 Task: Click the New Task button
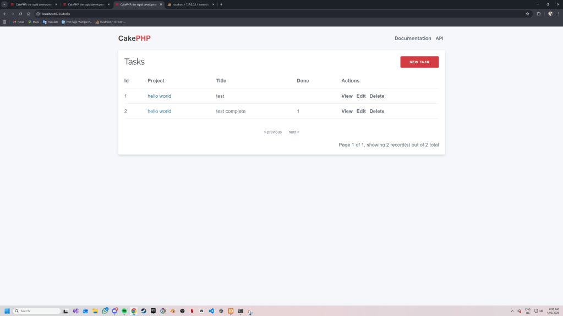pyautogui.click(x=419, y=62)
